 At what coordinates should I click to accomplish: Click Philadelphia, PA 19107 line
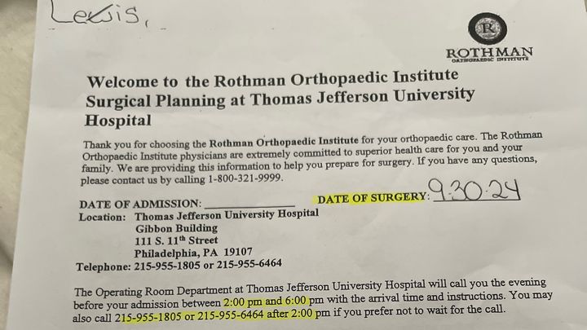click(193, 253)
